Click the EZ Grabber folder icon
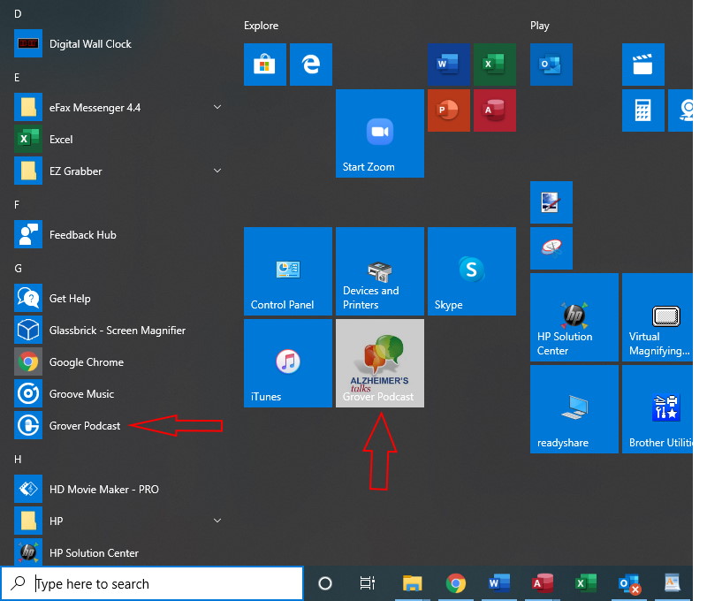 pos(28,171)
